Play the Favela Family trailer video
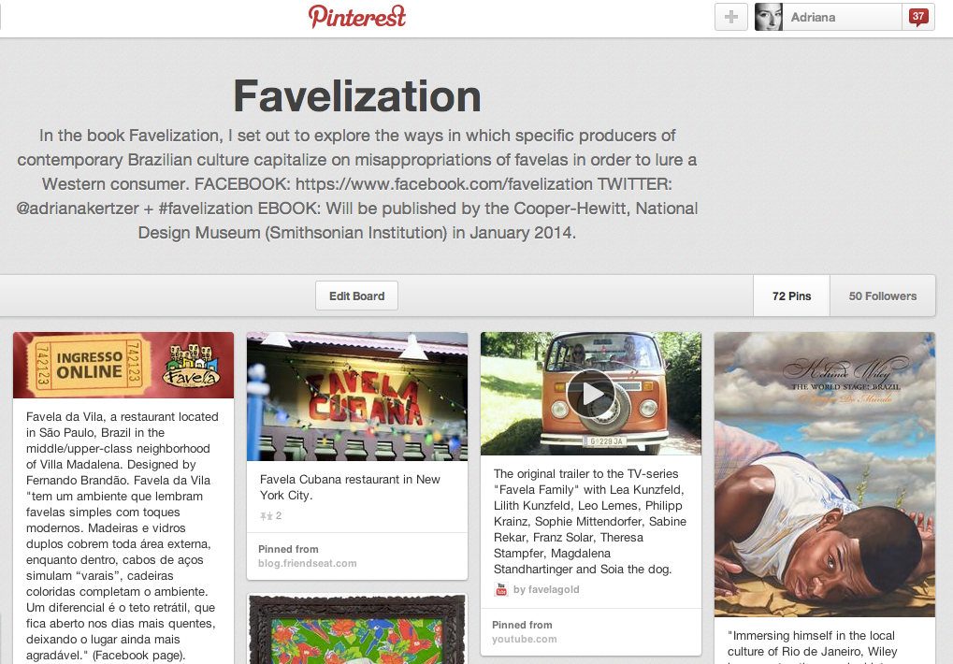Screen dimensions: 953x664 tap(591, 394)
